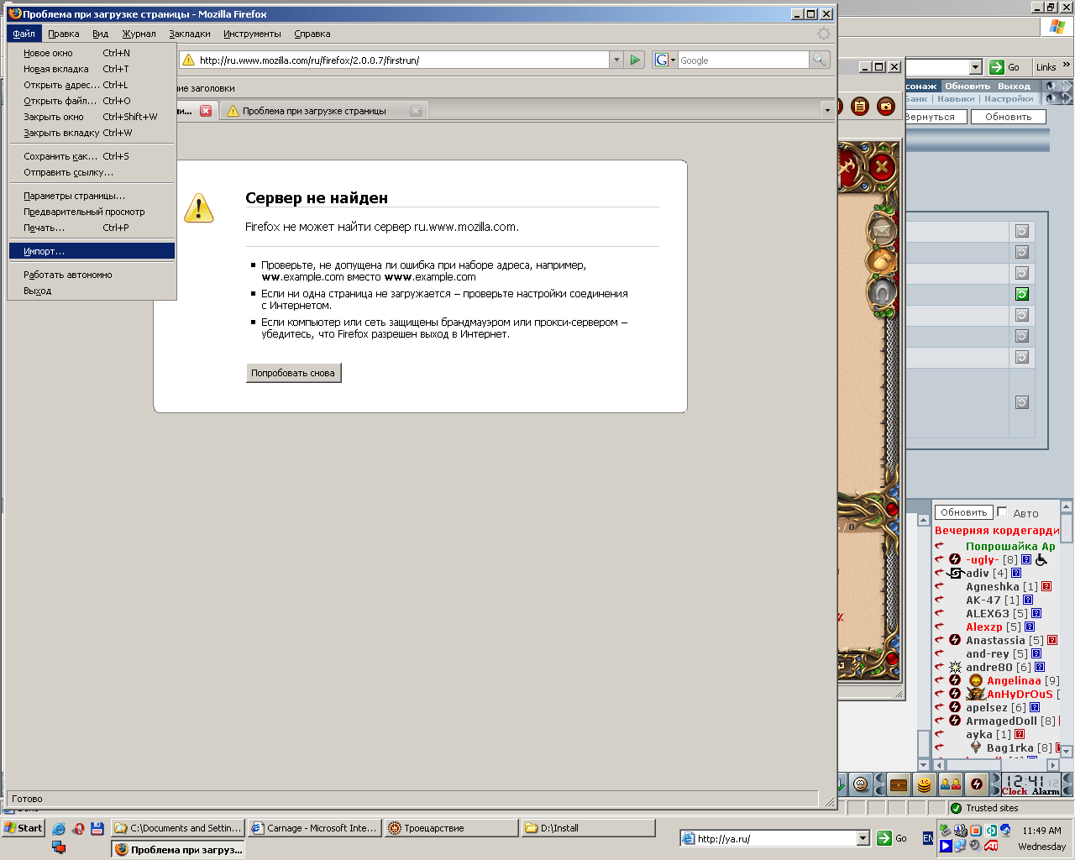This screenshot has height=860, width=1075.
Task: Click the 'Обновить' button beside Вернуться
Action: [1008, 117]
